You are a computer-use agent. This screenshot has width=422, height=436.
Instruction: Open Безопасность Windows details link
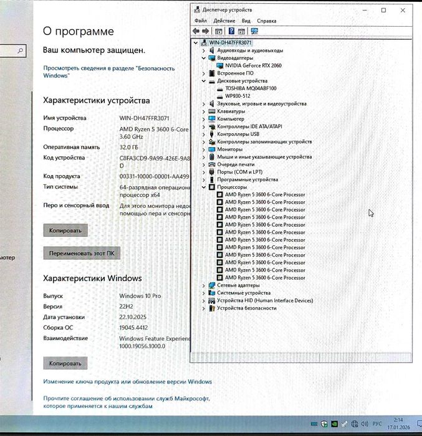[109, 72]
